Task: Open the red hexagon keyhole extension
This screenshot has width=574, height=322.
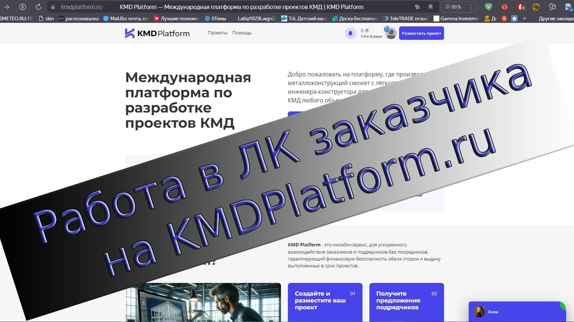Action: (504, 7)
